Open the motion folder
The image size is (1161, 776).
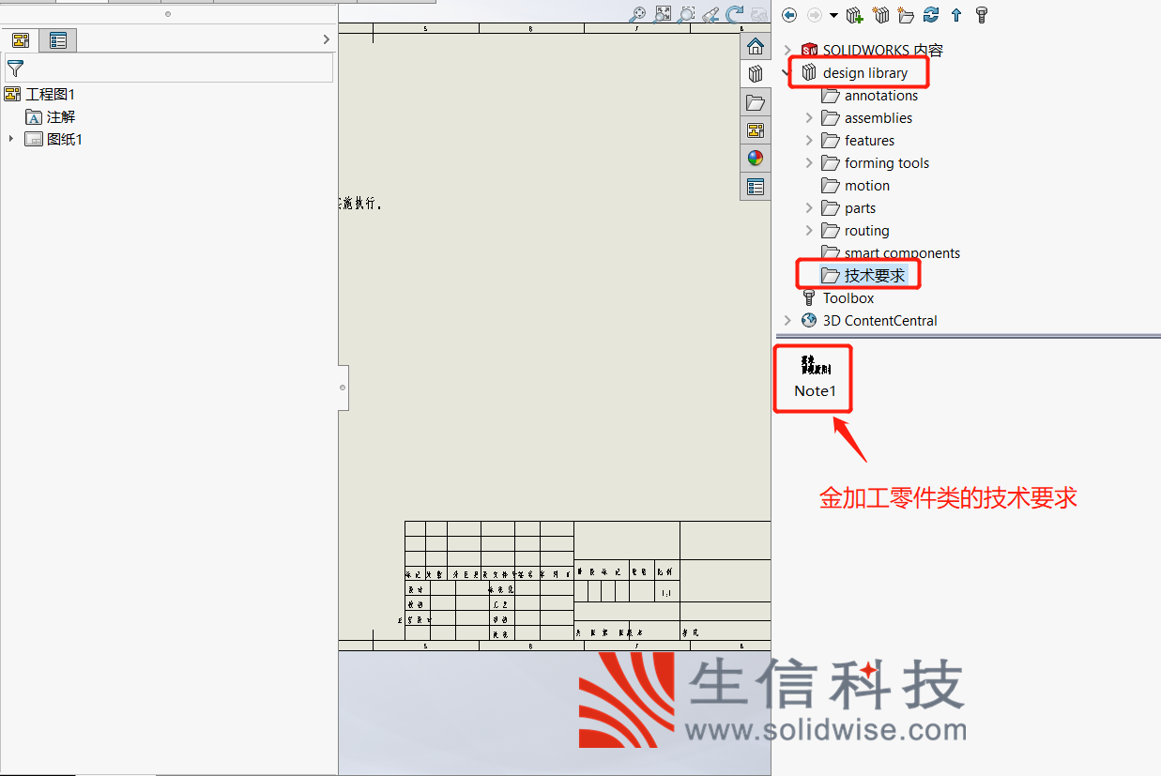(x=867, y=186)
